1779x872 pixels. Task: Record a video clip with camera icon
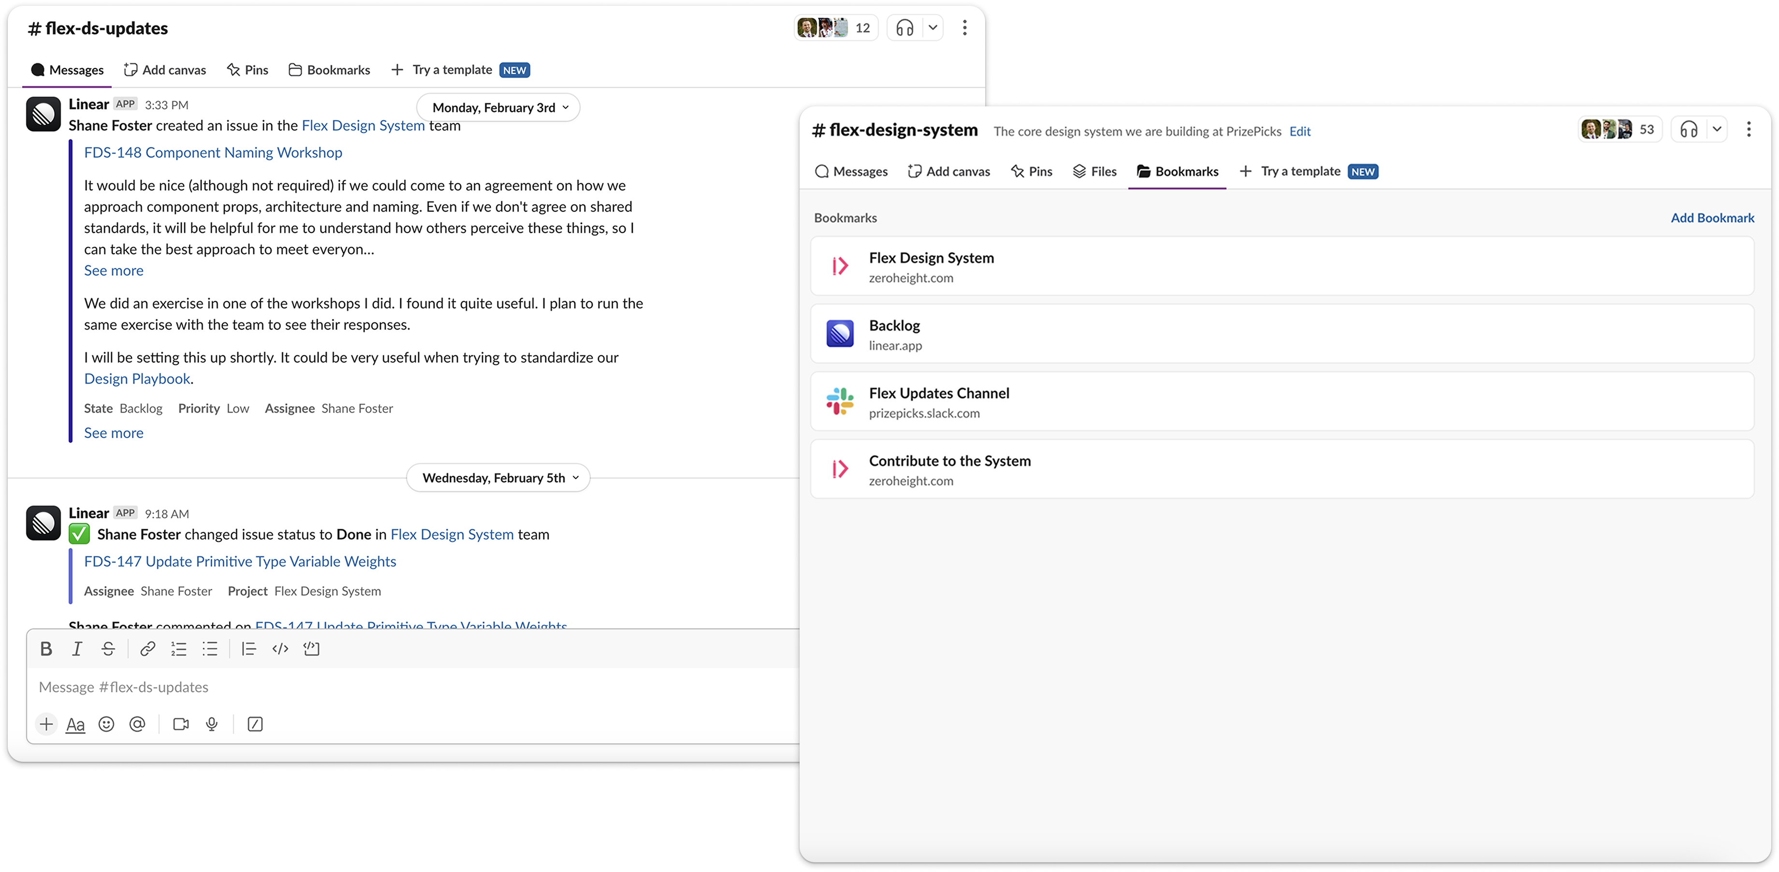click(x=181, y=724)
